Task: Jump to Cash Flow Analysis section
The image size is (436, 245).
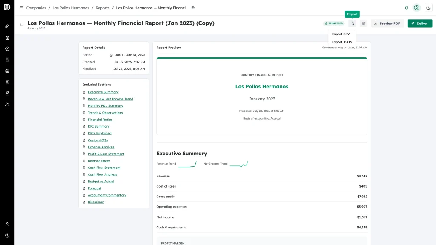Action: [102, 175]
